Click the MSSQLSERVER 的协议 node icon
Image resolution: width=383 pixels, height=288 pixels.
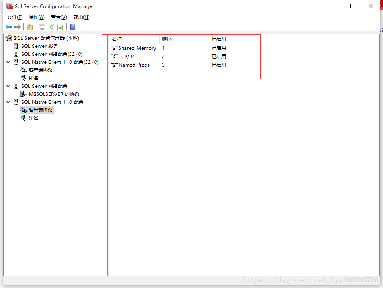coord(24,94)
